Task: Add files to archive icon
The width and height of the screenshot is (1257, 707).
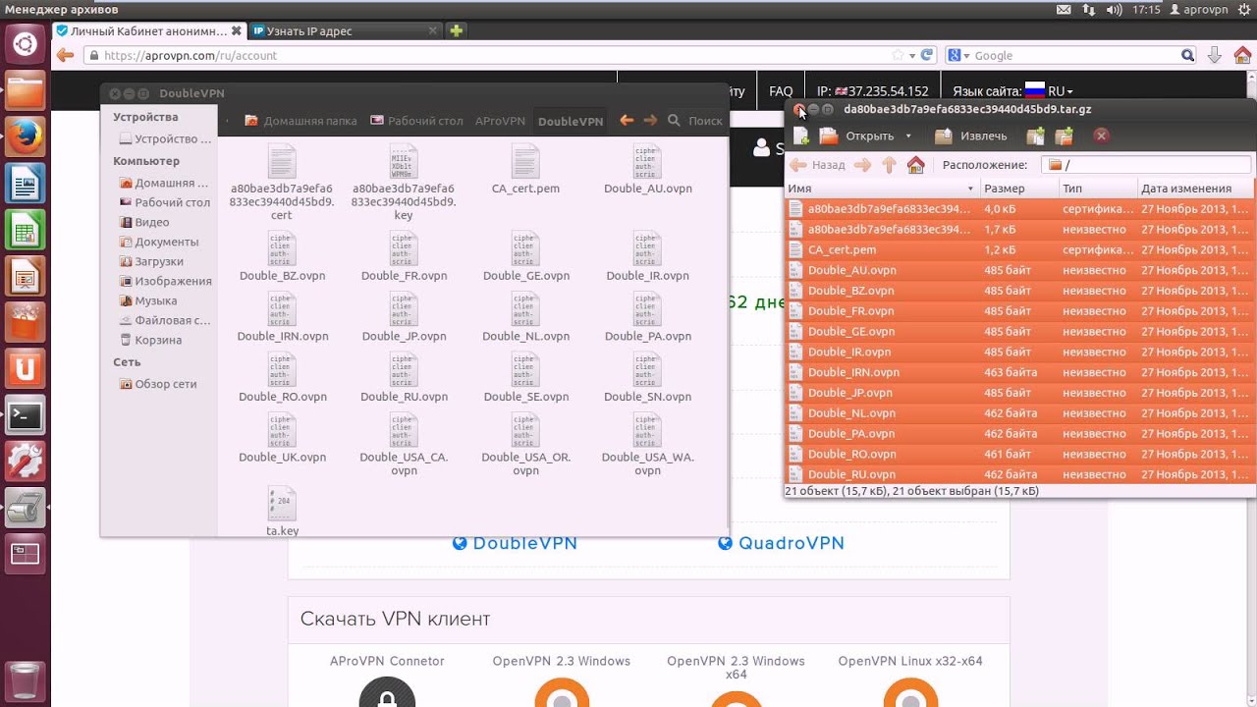Action: (1035, 136)
